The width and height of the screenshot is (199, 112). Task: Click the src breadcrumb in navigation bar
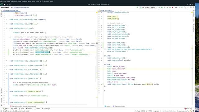[x=12, y=7]
